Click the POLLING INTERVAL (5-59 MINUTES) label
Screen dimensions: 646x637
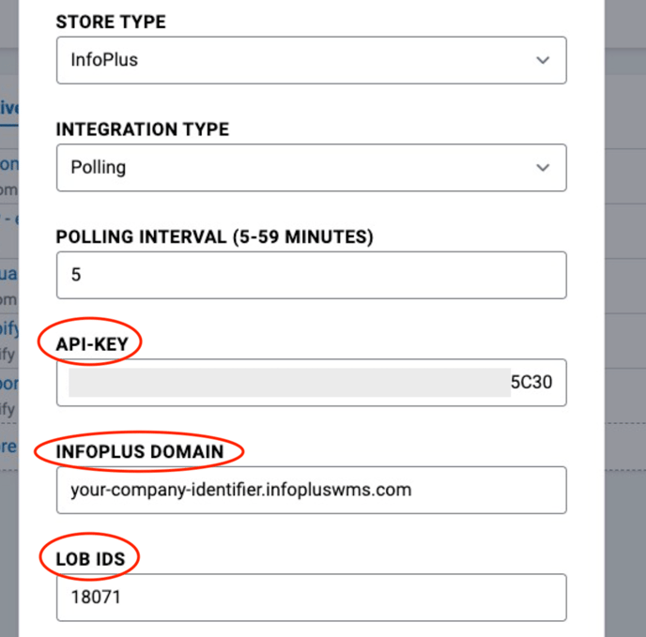click(x=215, y=237)
